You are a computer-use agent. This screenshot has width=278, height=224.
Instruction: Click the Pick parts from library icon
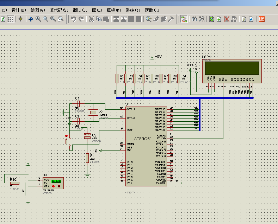pyautogui.click(x=149, y=19)
